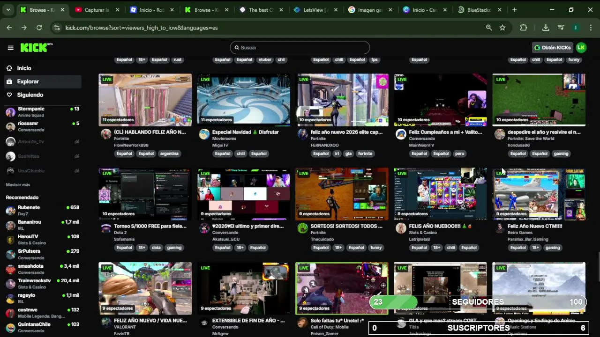Image resolution: width=600 pixels, height=337 pixels.
Task: Bookmark this page with star icon
Action: pyautogui.click(x=502, y=28)
